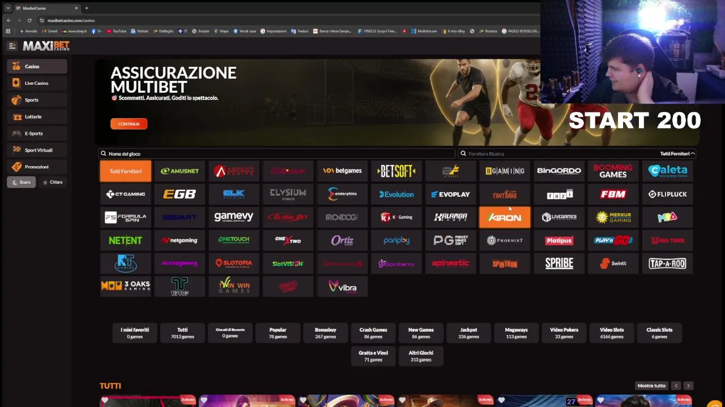Go to Sports in the sidebar
Viewport: 725px width, 407px height.
click(37, 100)
